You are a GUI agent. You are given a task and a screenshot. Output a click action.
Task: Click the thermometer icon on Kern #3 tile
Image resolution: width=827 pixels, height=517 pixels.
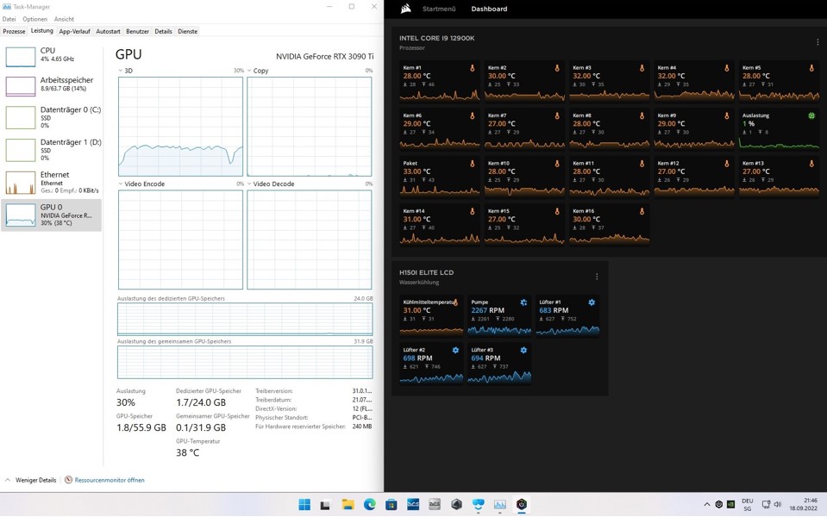click(x=642, y=68)
